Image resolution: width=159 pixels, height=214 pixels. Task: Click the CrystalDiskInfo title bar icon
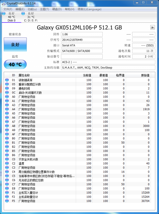pos(4,3)
